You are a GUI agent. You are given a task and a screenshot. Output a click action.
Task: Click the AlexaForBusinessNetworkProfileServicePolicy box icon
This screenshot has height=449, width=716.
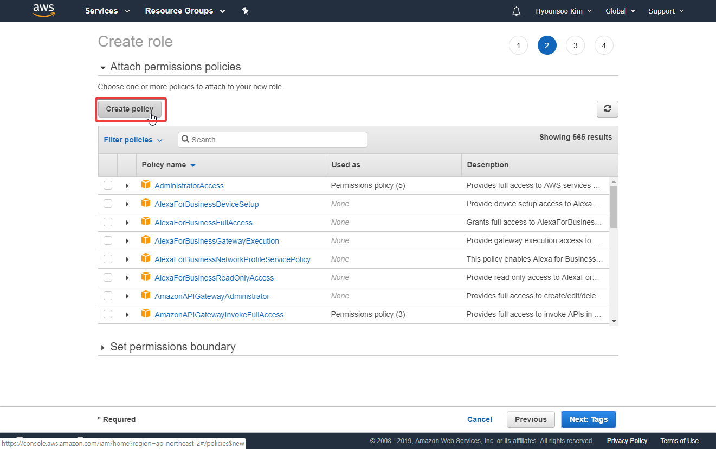pyautogui.click(x=146, y=258)
